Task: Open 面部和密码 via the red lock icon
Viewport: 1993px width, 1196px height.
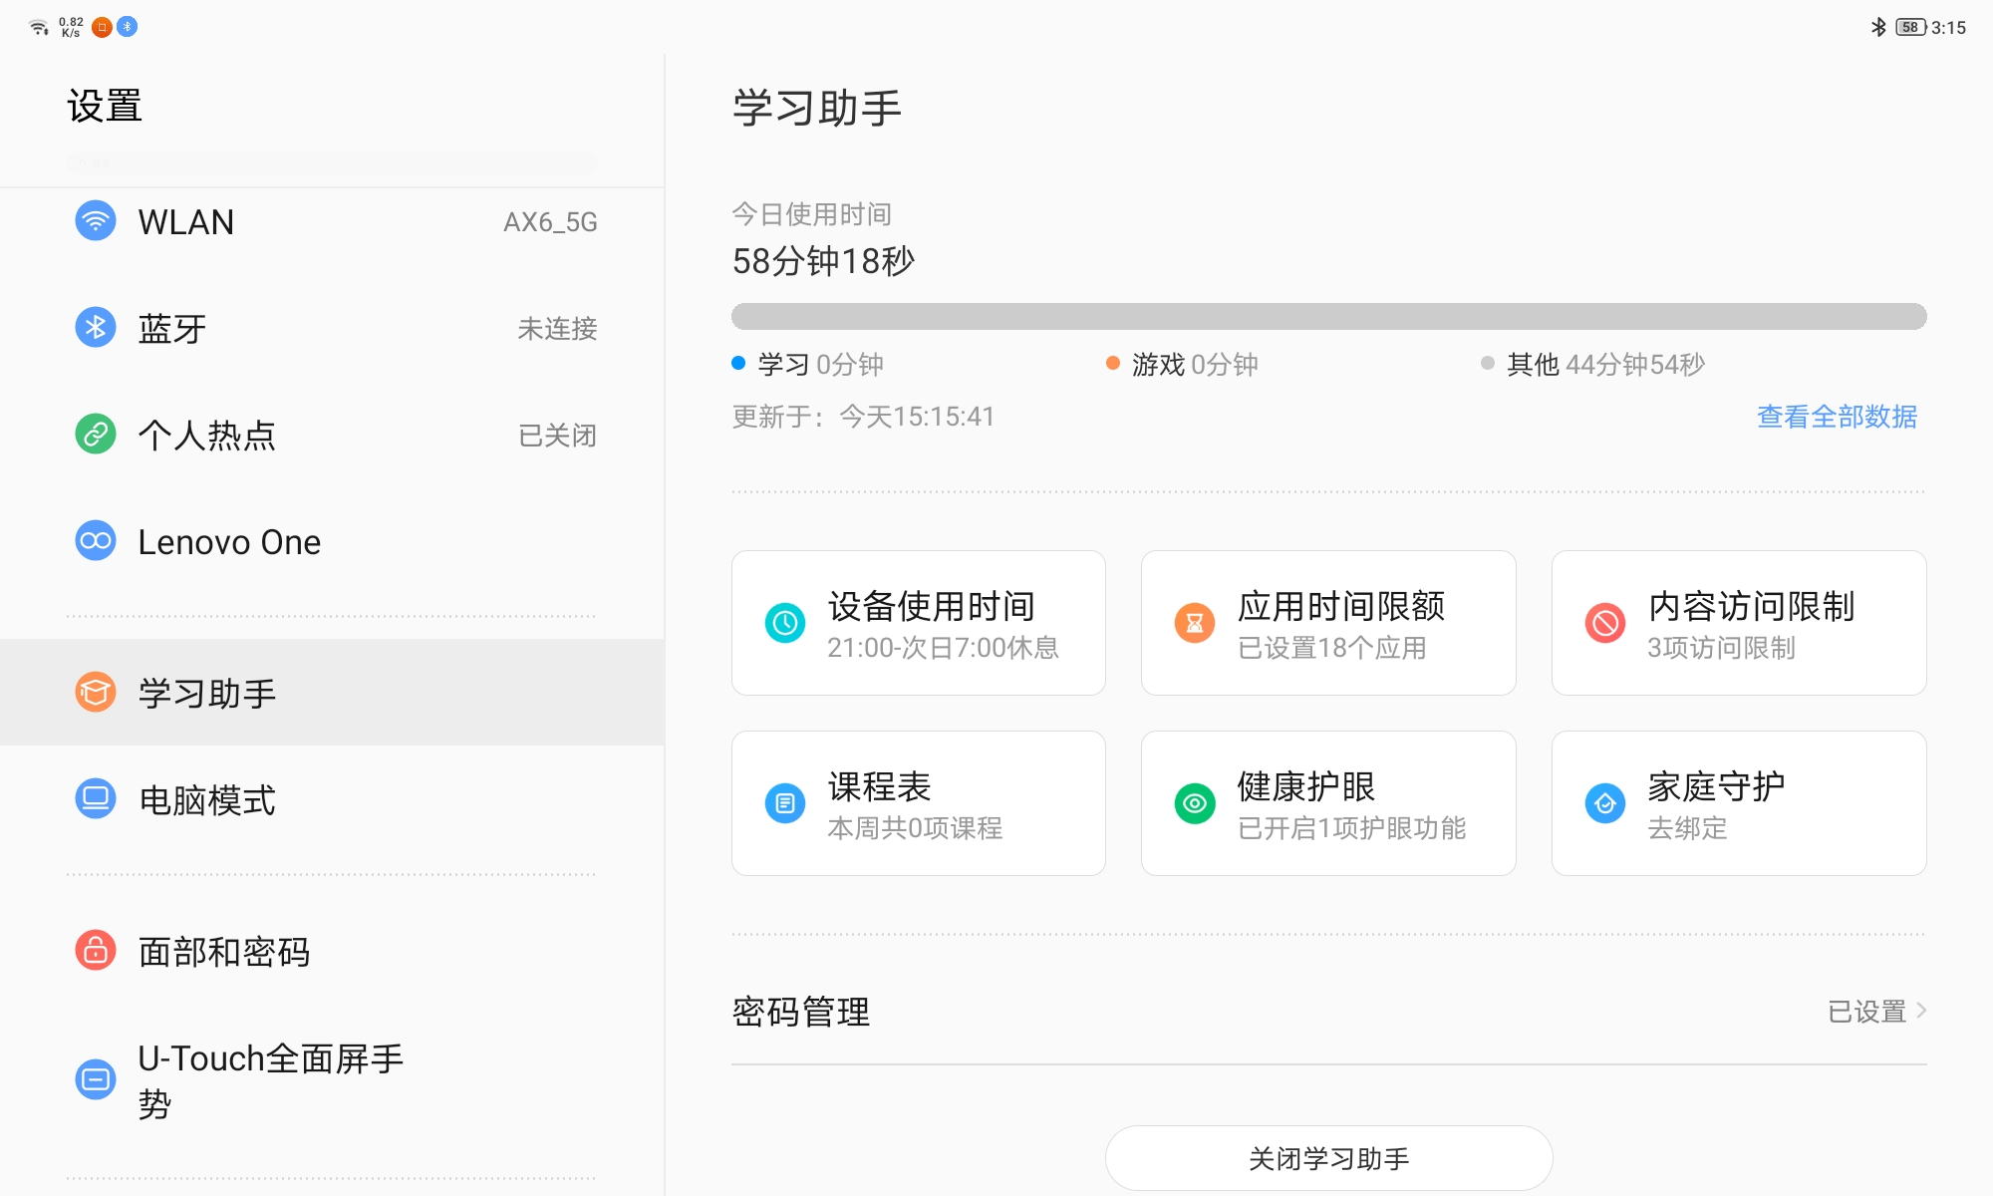Action: tap(95, 952)
